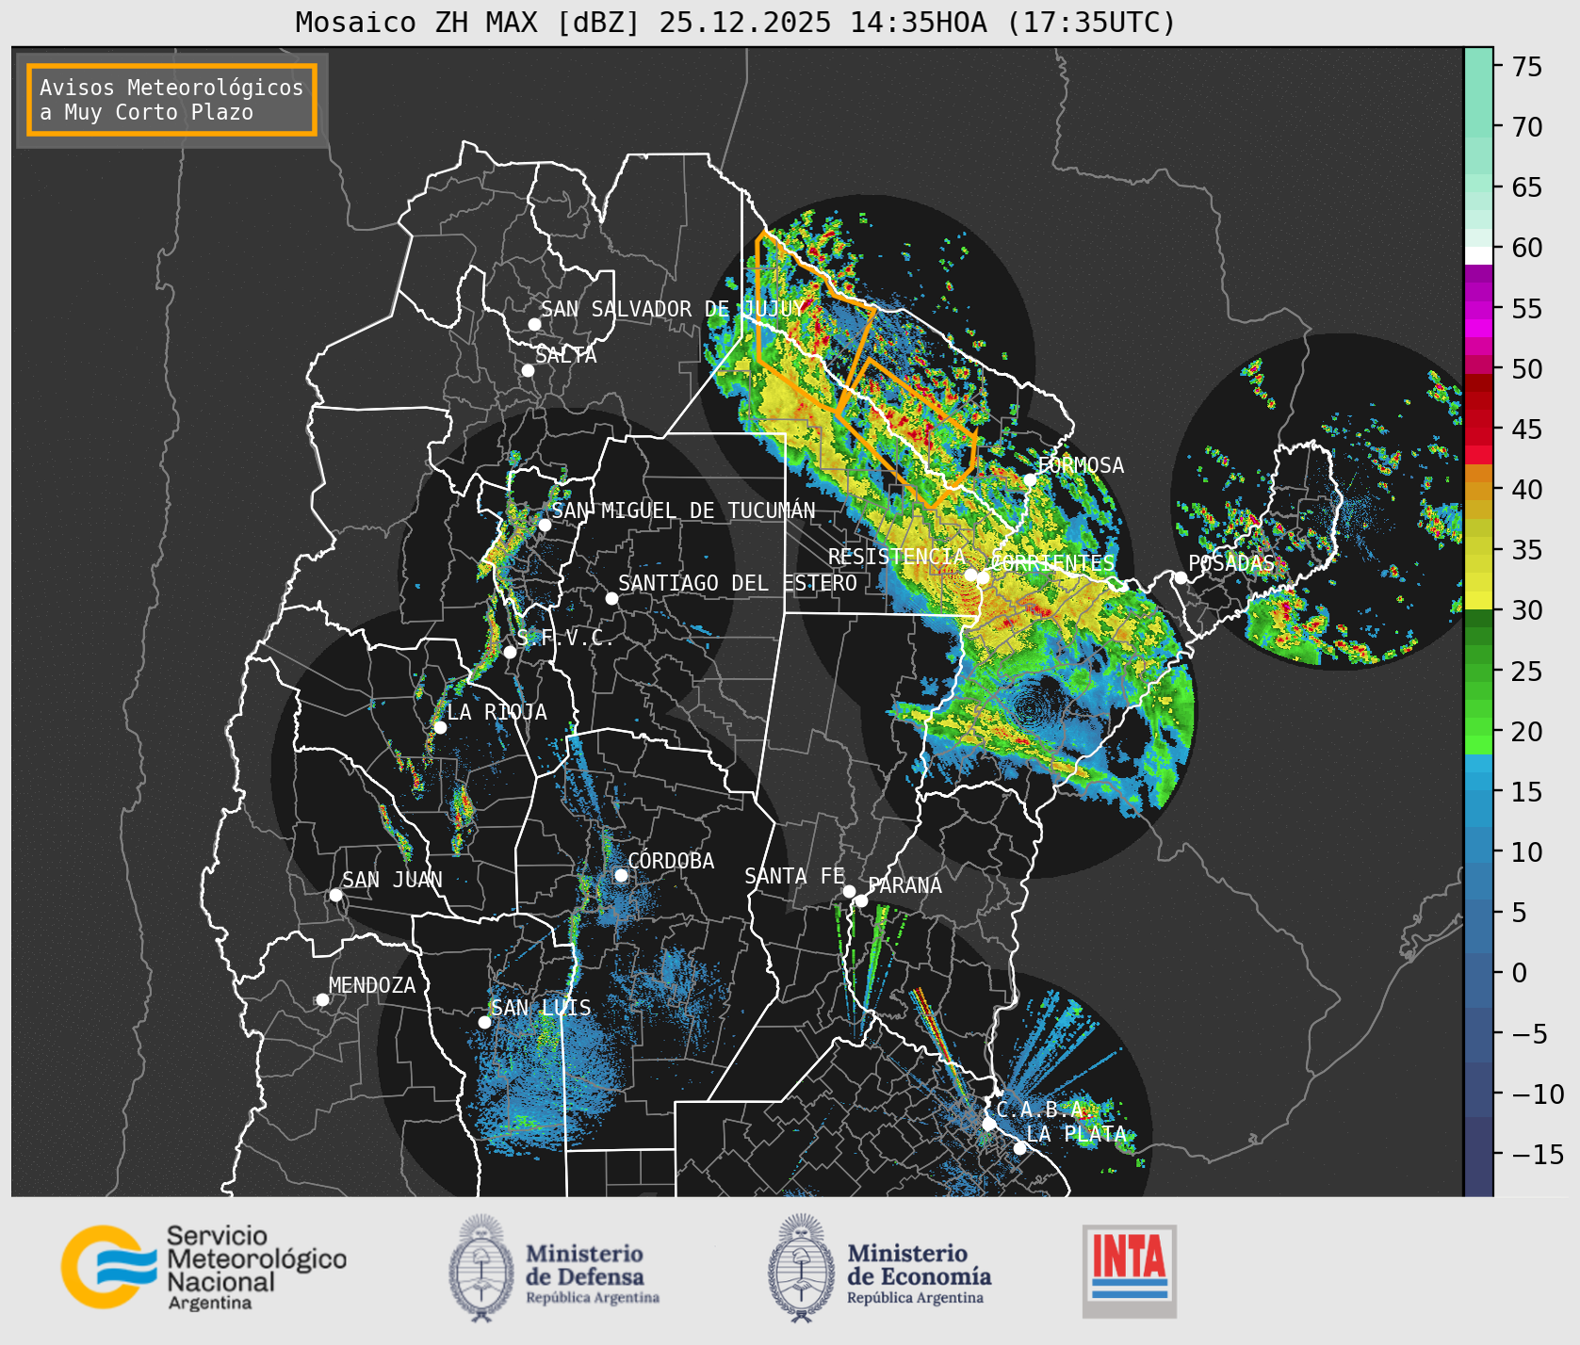This screenshot has width=1580, height=1345.
Task: Click the SAN JUAN city marker
Action: pyautogui.click(x=335, y=895)
